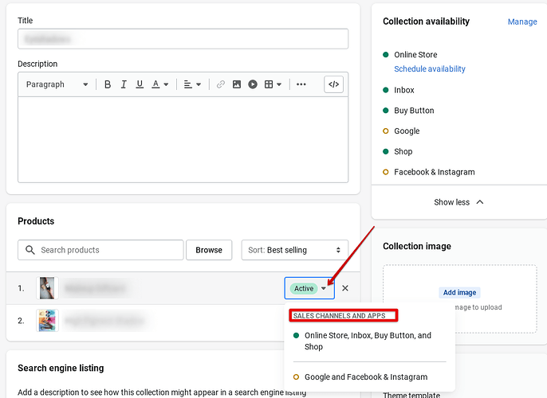Click the Schedule availability link
Viewport: 547px width, 398px height.
pos(430,69)
